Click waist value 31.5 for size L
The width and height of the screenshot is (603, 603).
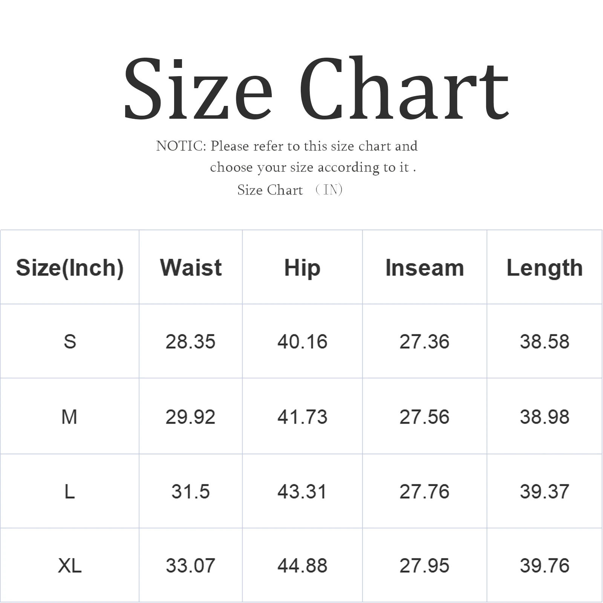[191, 492]
